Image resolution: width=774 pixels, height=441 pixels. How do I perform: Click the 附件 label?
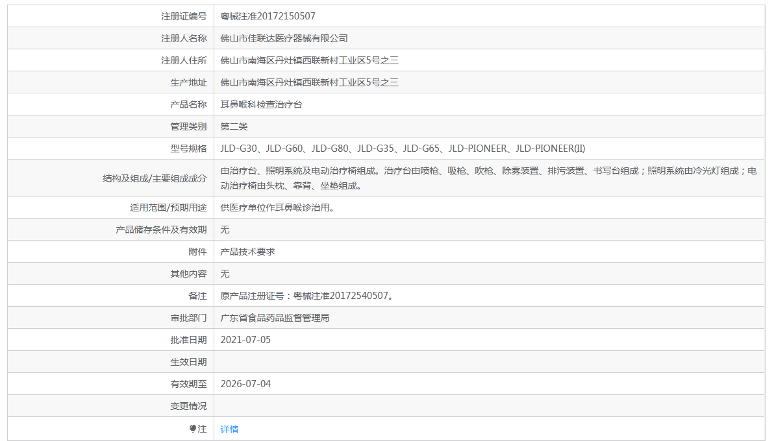point(197,252)
